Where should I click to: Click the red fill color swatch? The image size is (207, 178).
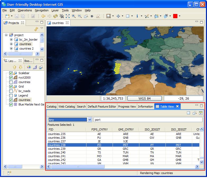click(175, 16)
